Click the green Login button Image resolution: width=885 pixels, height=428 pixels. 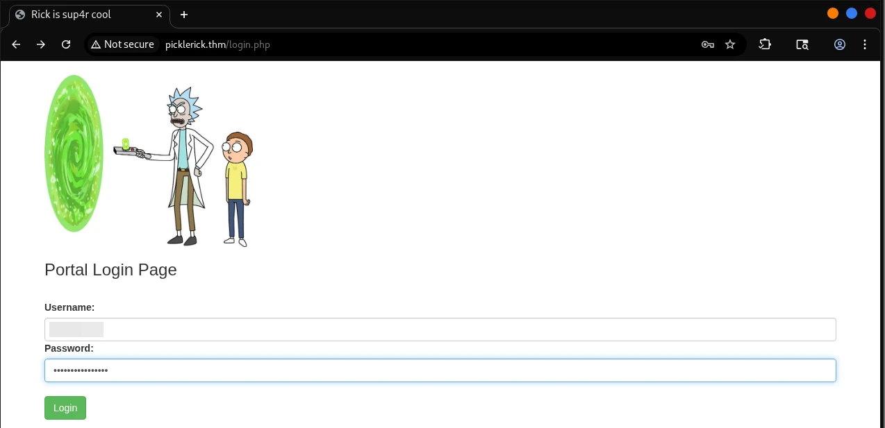point(65,408)
